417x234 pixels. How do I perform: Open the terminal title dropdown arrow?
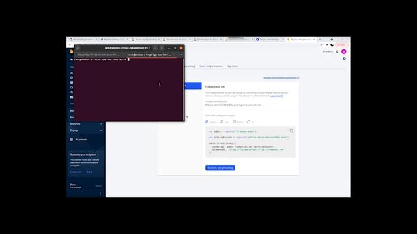149,48
